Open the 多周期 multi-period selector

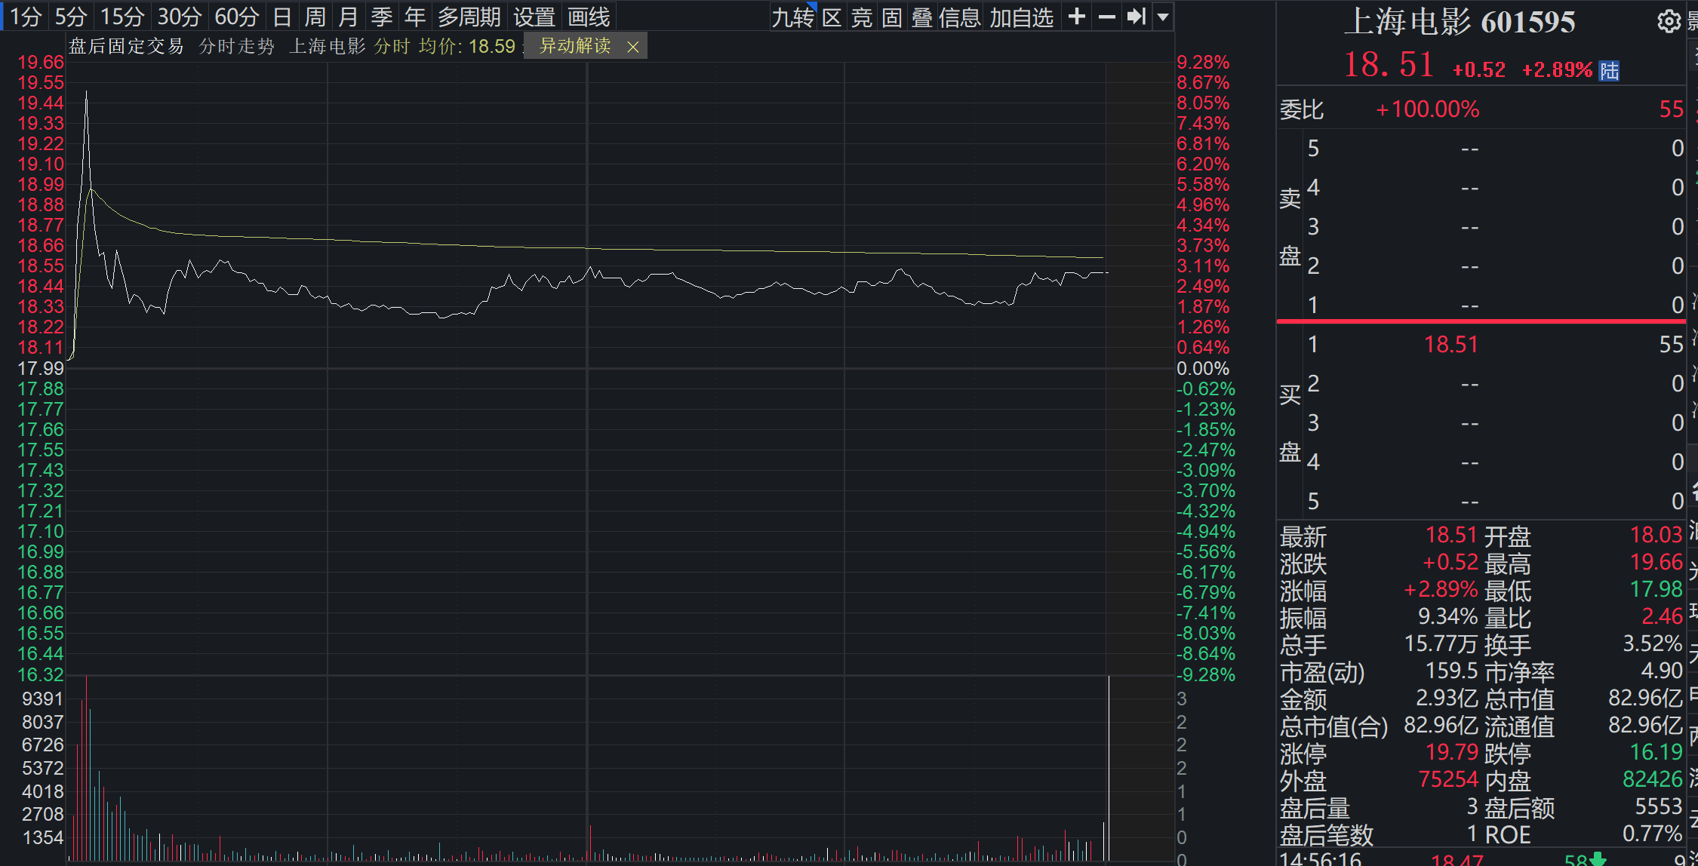[469, 17]
